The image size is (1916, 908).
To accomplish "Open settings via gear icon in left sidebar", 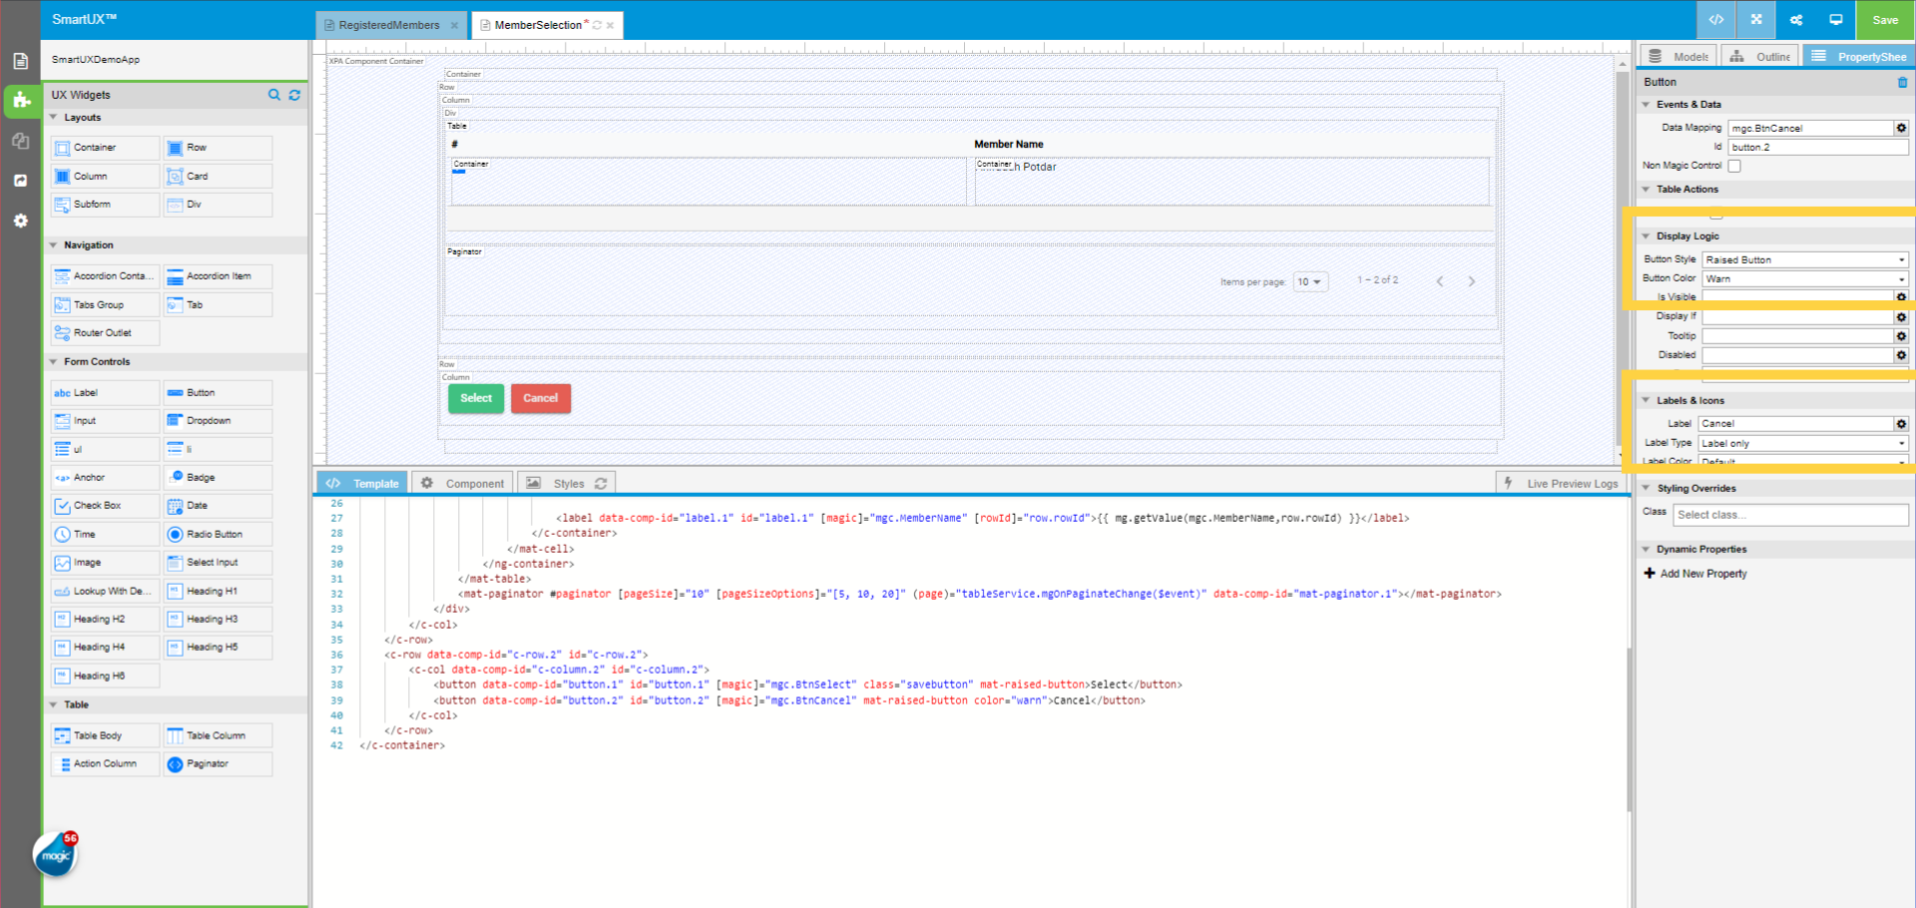I will pyautogui.click(x=20, y=221).
